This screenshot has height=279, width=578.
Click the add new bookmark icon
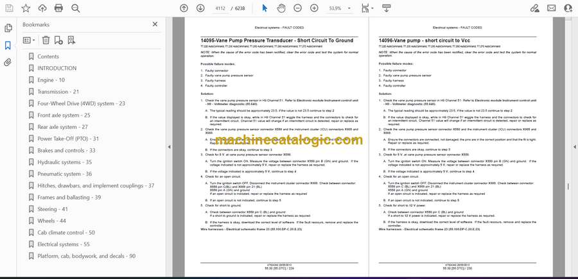pos(58,40)
